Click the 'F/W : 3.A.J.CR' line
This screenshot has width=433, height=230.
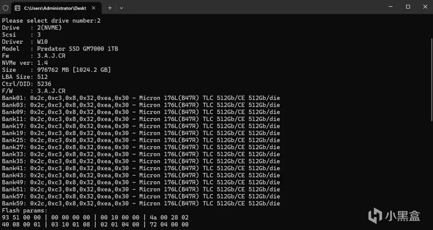coord(33,91)
